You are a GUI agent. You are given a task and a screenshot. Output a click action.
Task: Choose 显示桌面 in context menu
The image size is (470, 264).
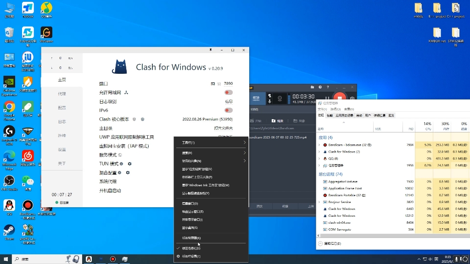coord(211,228)
